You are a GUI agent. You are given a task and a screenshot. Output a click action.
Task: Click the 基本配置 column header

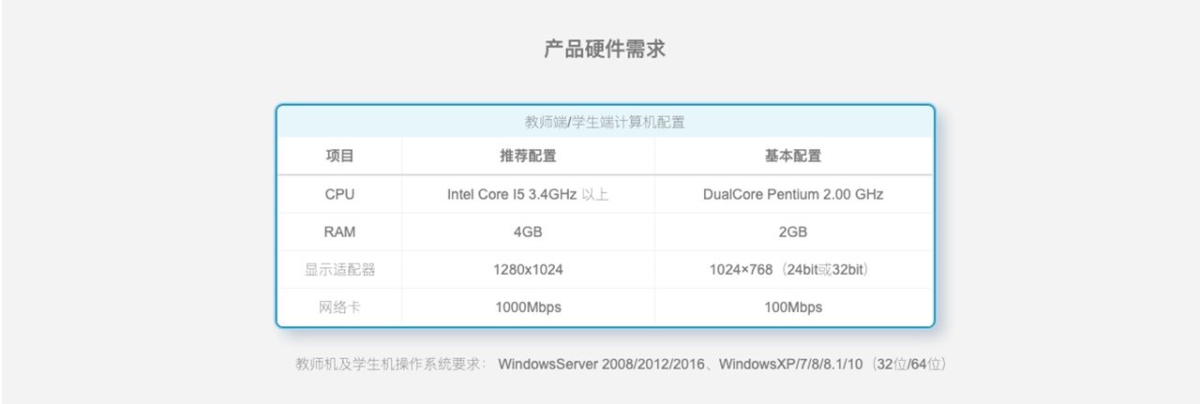[793, 157]
